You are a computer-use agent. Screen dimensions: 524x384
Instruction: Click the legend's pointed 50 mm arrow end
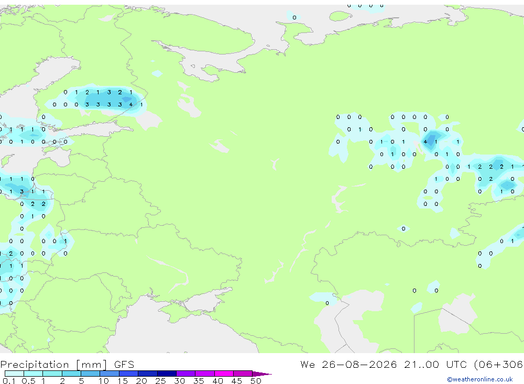[x=262, y=374]
